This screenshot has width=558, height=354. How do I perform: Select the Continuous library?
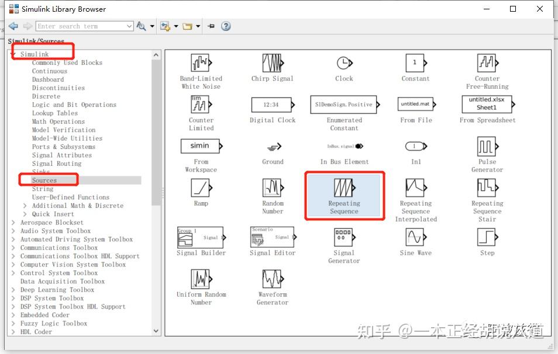click(x=50, y=71)
